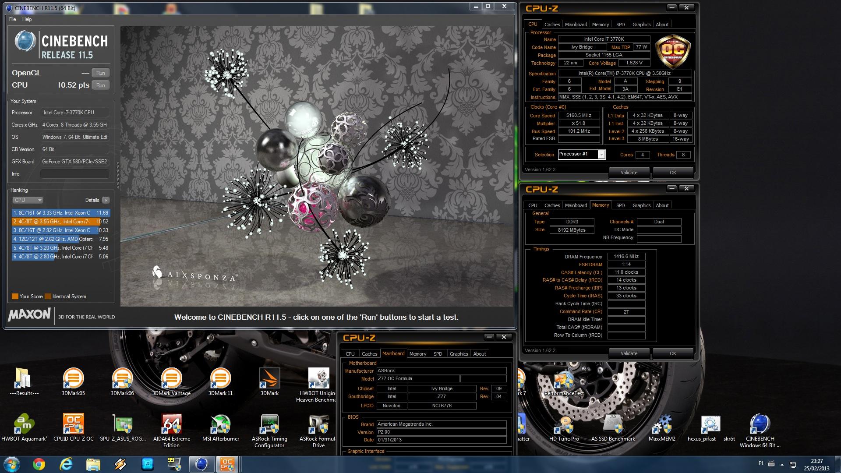Open the File menu in Cinebench
The image size is (841, 473).
coord(13,19)
